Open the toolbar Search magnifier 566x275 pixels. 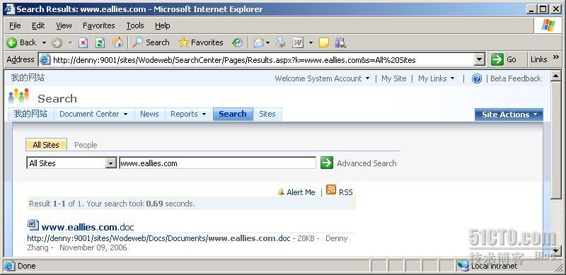pyautogui.click(x=137, y=42)
